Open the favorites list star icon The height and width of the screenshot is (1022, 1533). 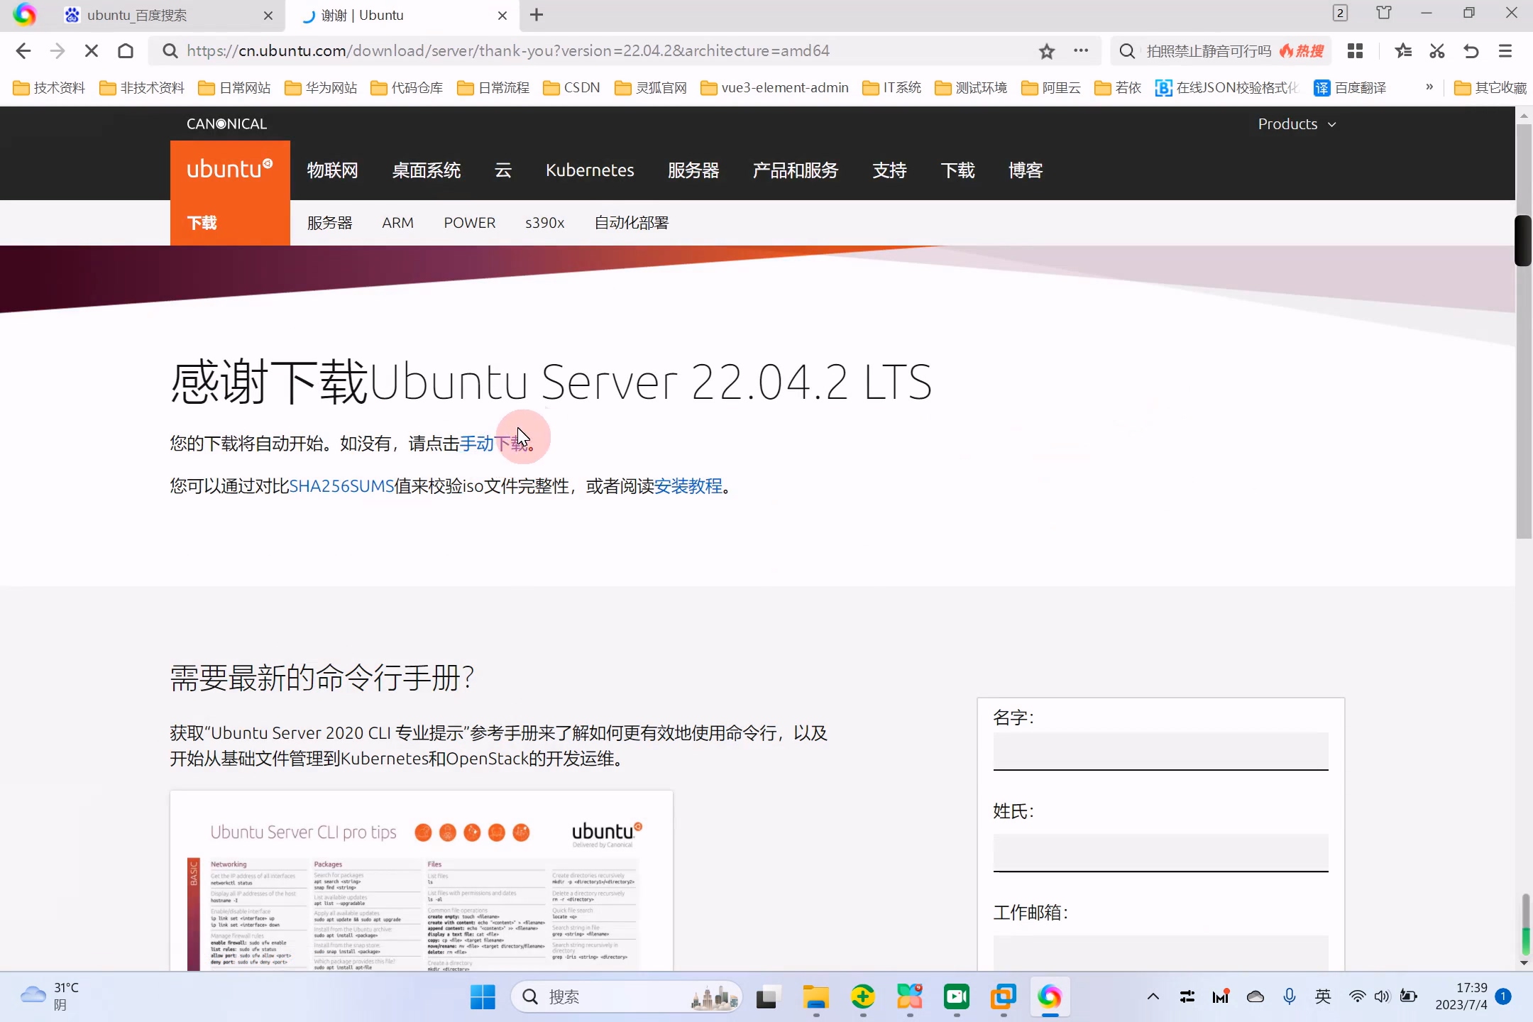click(x=1403, y=51)
